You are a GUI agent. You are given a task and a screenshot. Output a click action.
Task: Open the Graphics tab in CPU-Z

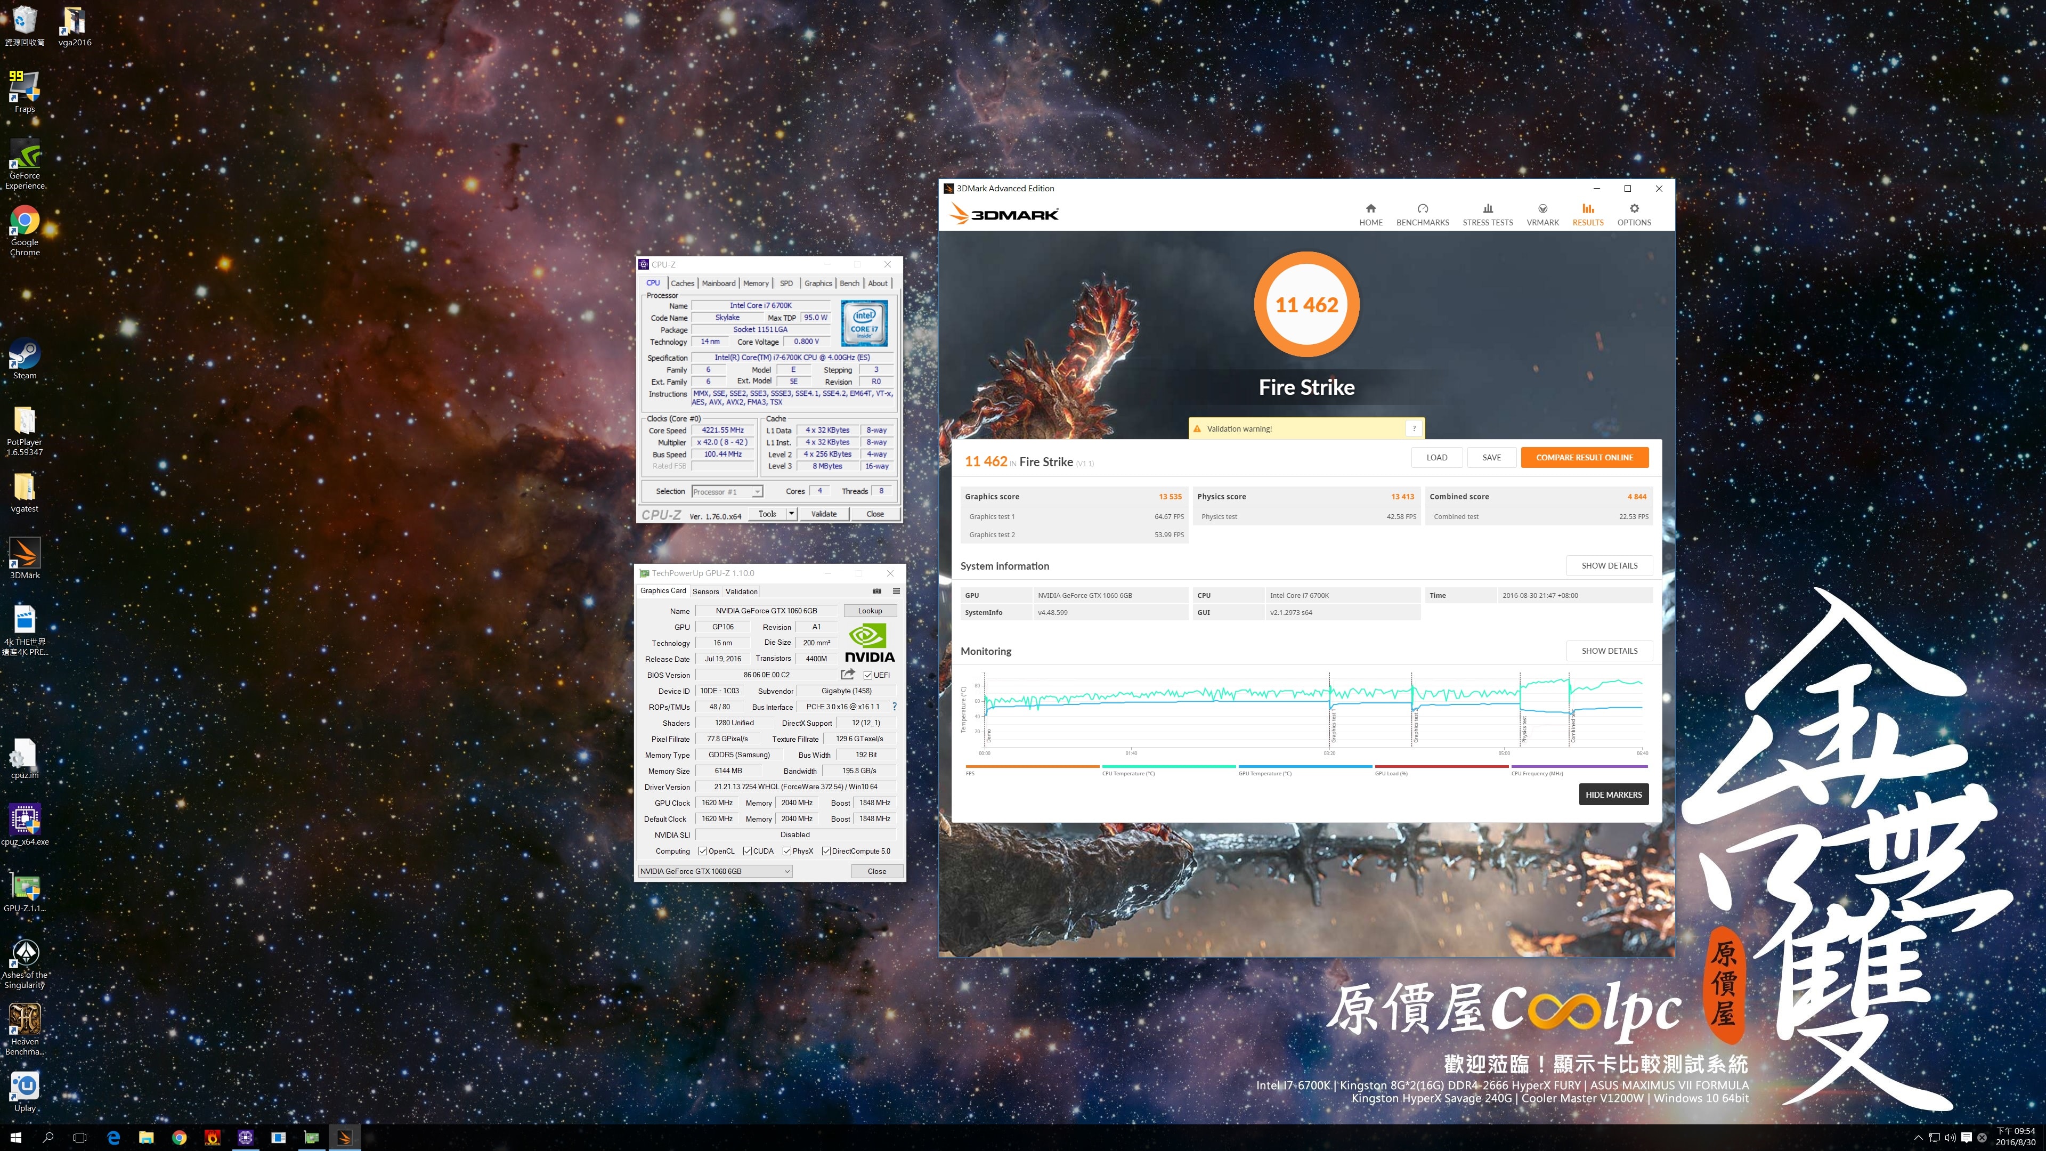[x=818, y=283]
